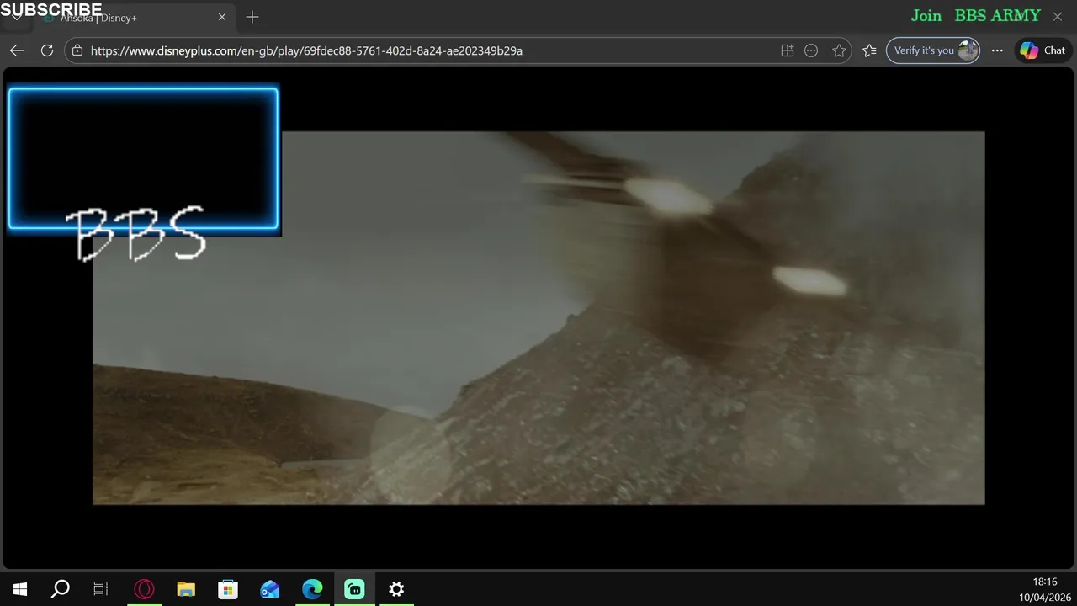Screen dimensions: 1077x606
Task: Open a new browser tab
Action: [x=252, y=17]
